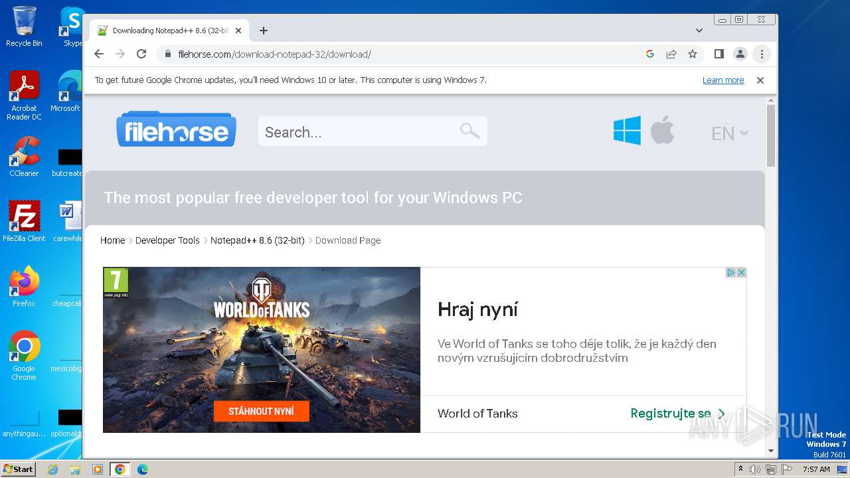Click World of Tanks ad image
The image size is (850, 478).
point(262,350)
